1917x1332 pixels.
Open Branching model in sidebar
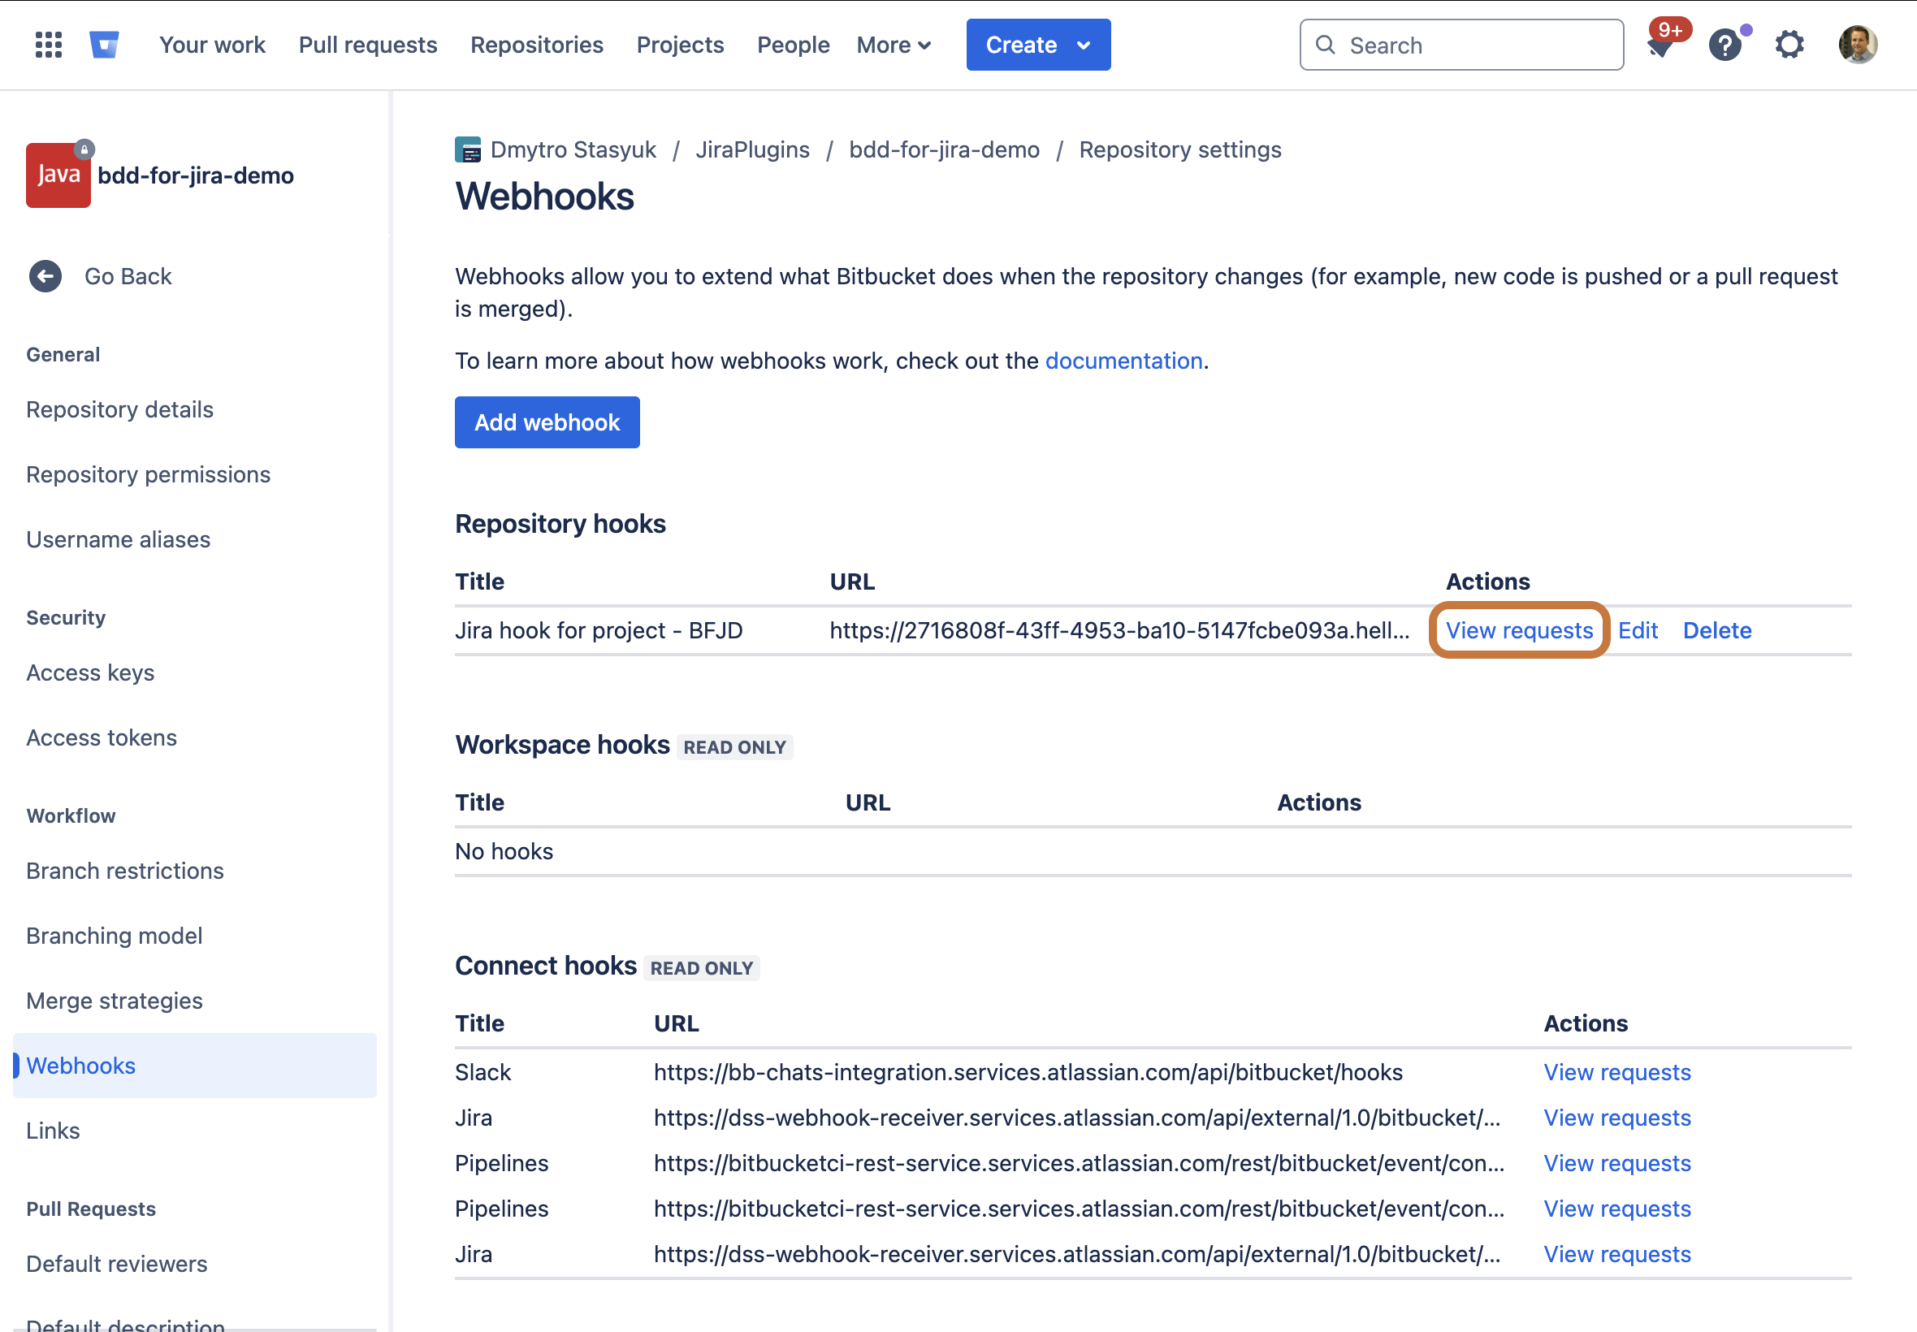pyautogui.click(x=114, y=936)
